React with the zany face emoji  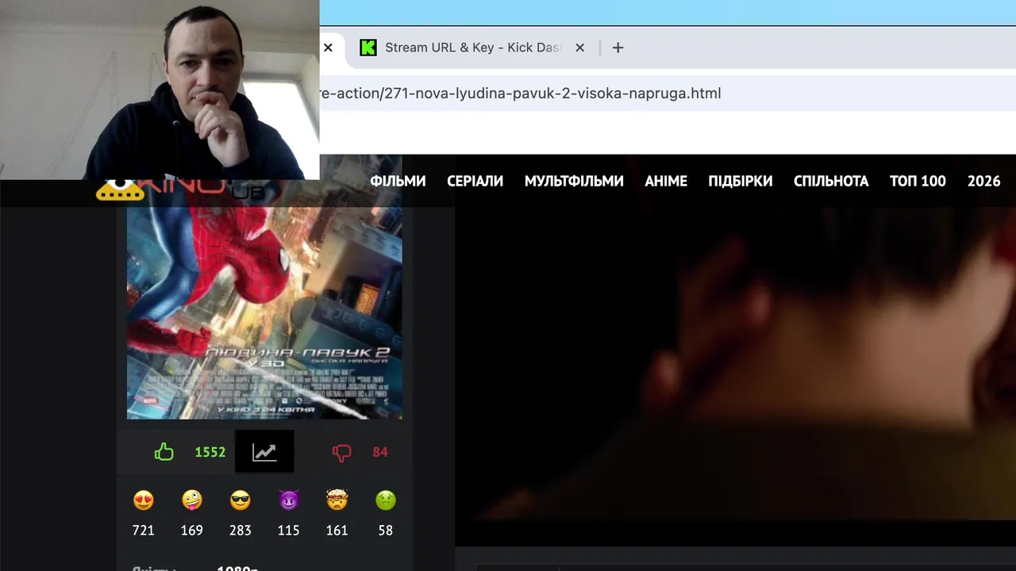point(192,500)
